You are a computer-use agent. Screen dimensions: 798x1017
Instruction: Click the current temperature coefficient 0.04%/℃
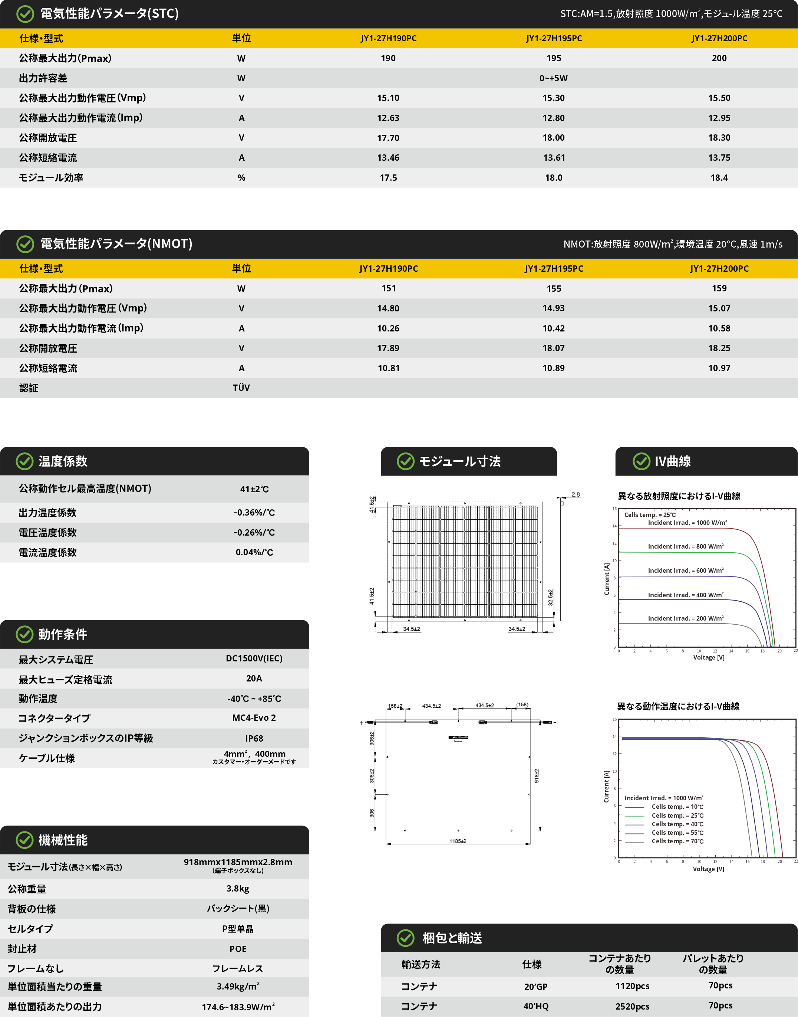[x=254, y=553]
